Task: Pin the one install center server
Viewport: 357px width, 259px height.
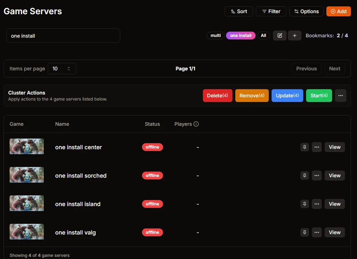Action: [304, 147]
